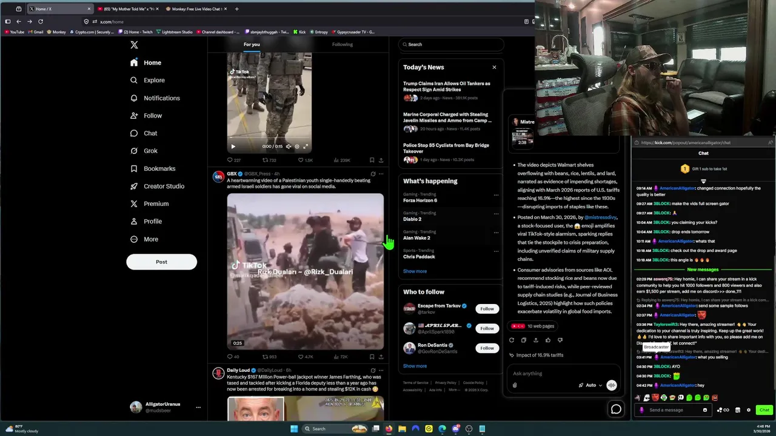Mute the soldiers video volume icon
Screen dimensions: 776x436
[x=289, y=146]
